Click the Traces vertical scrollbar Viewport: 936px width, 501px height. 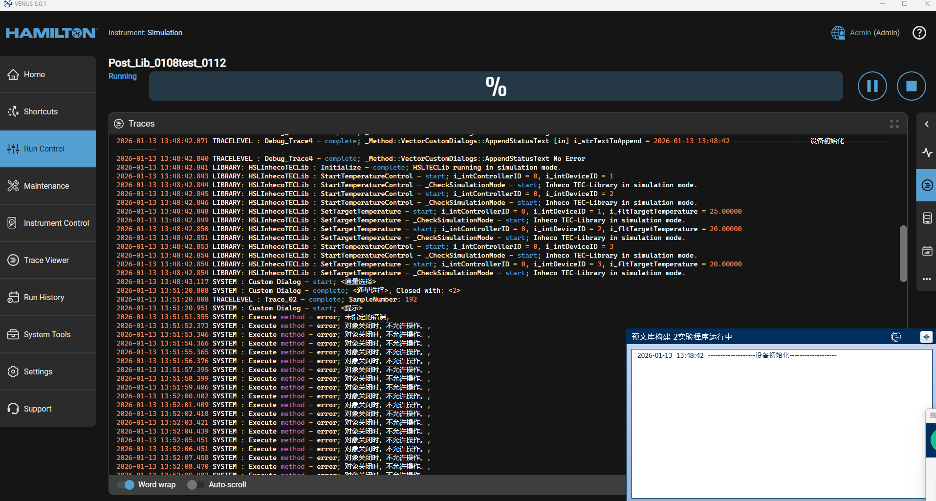pos(903,253)
